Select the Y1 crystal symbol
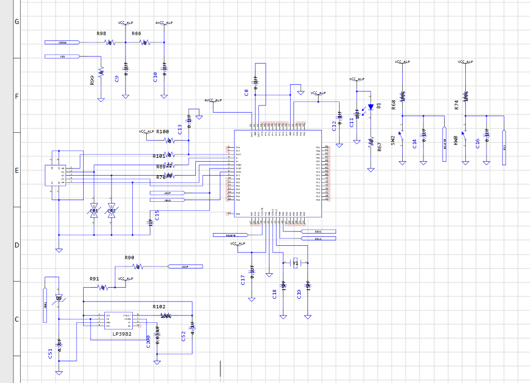Screen dimensions: 530x383 click(296, 263)
